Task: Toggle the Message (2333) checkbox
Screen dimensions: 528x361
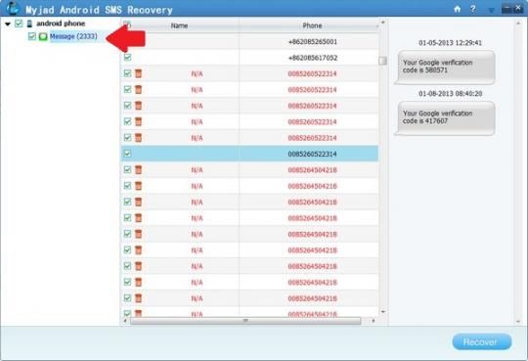Action: 32,36
